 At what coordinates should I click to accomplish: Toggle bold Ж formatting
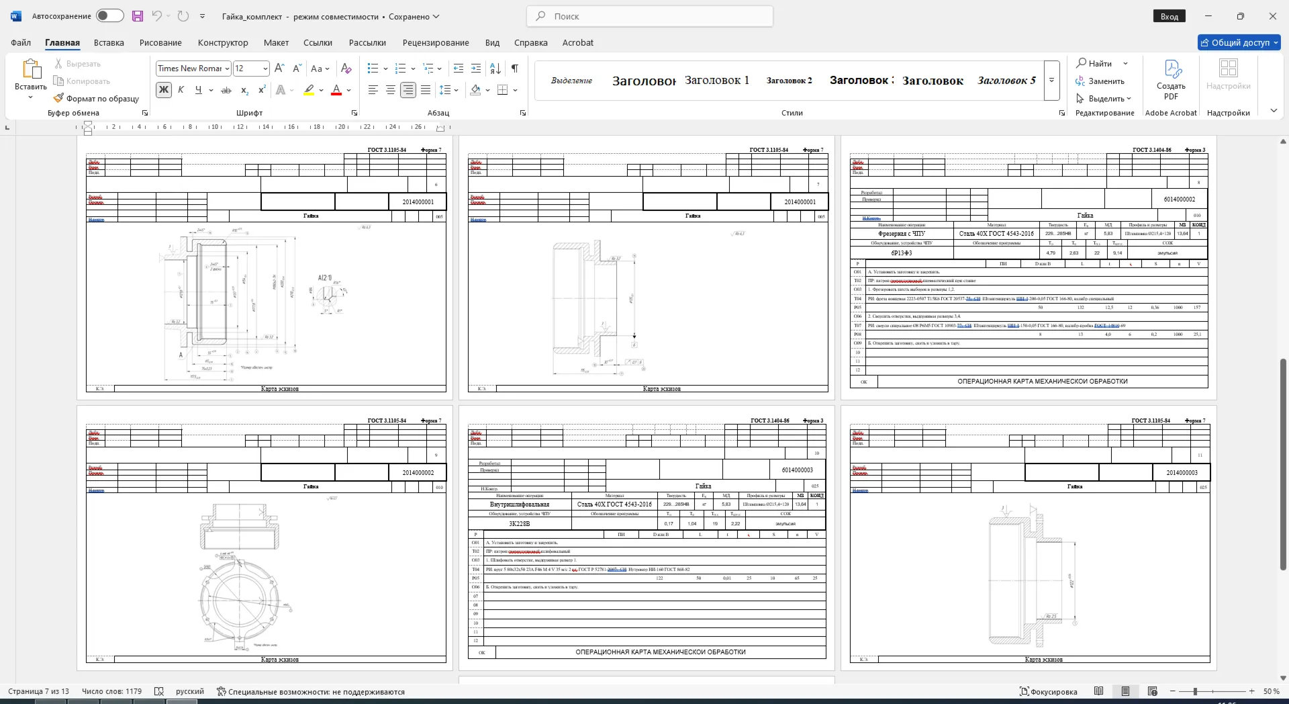pyautogui.click(x=163, y=90)
